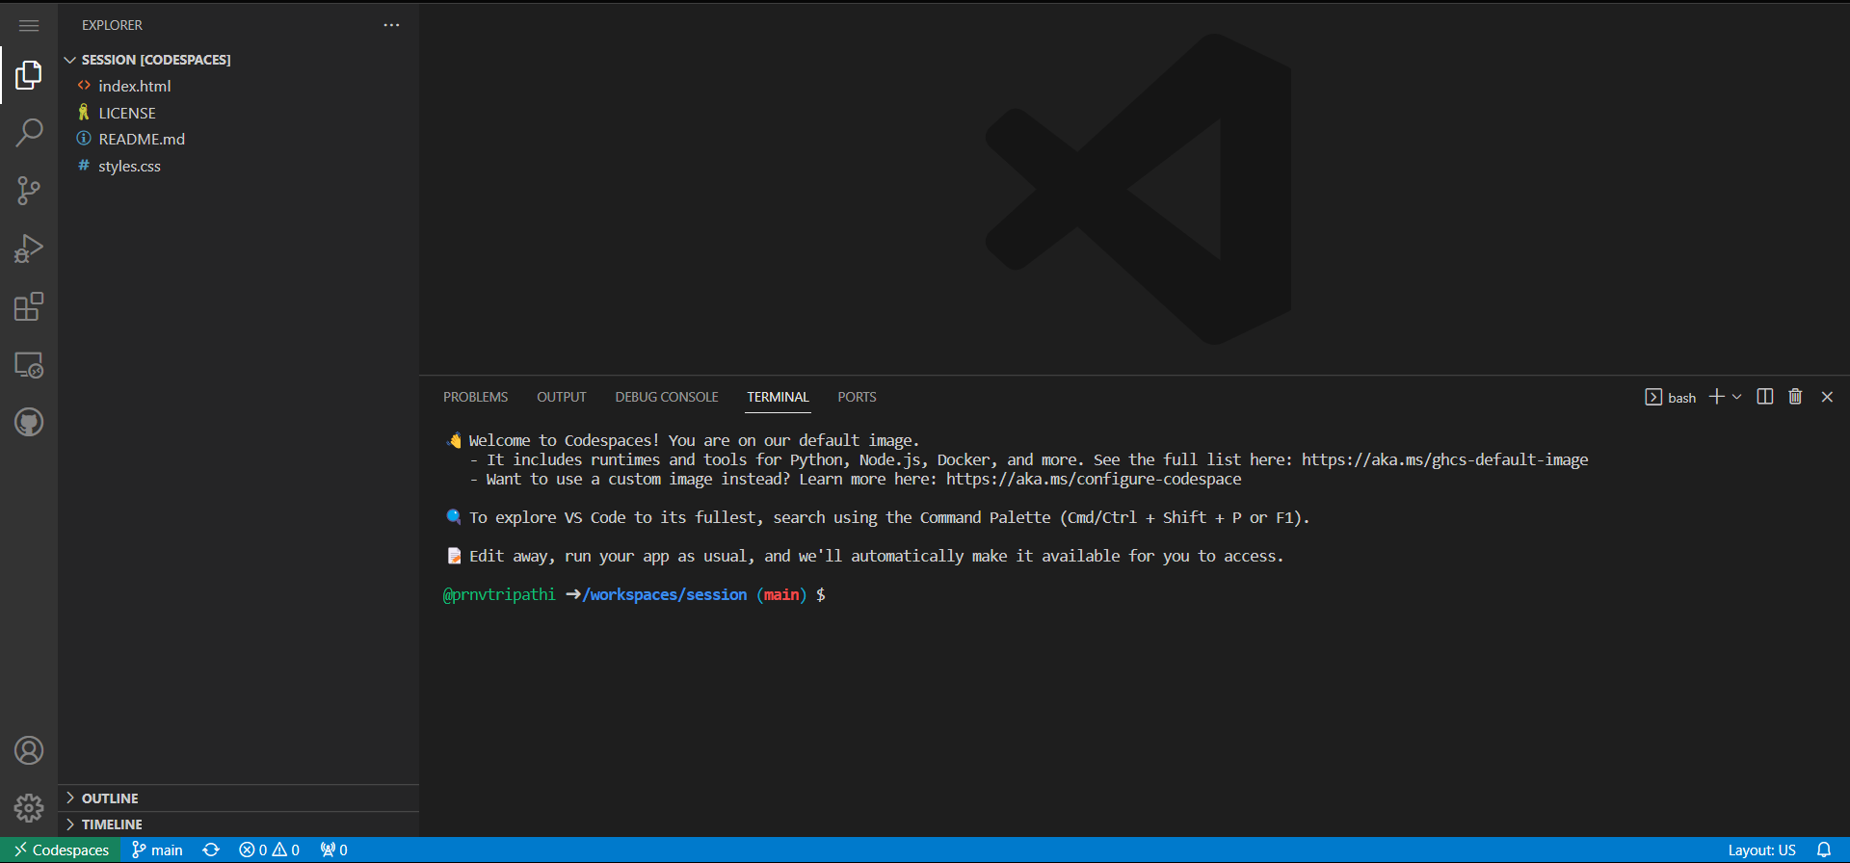
Task: Open the Extensions view
Action: [x=29, y=306]
